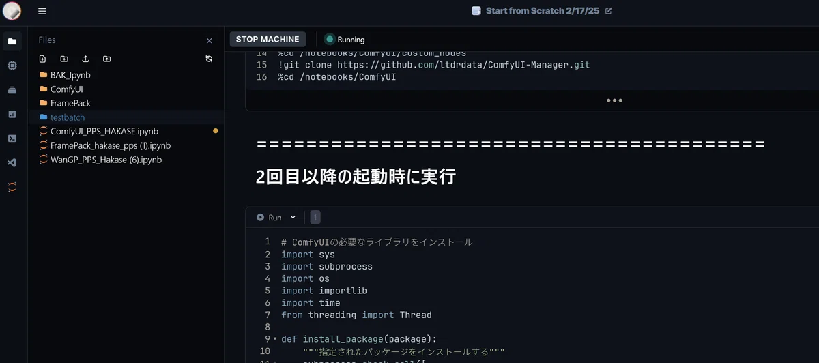Click the ComfyUI comment on line 1

coord(377,242)
